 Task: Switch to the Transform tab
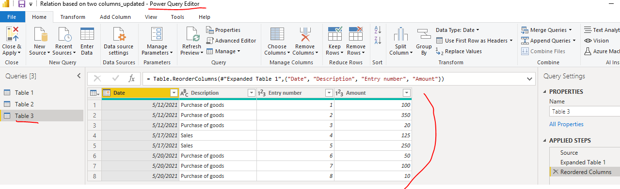point(73,17)
